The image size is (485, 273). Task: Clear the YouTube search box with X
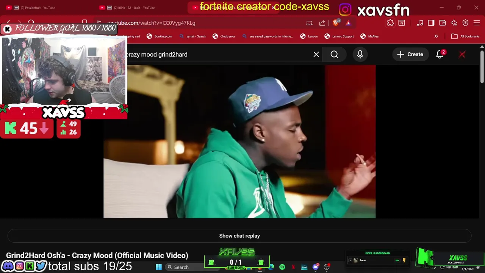[x=316, y=55]
